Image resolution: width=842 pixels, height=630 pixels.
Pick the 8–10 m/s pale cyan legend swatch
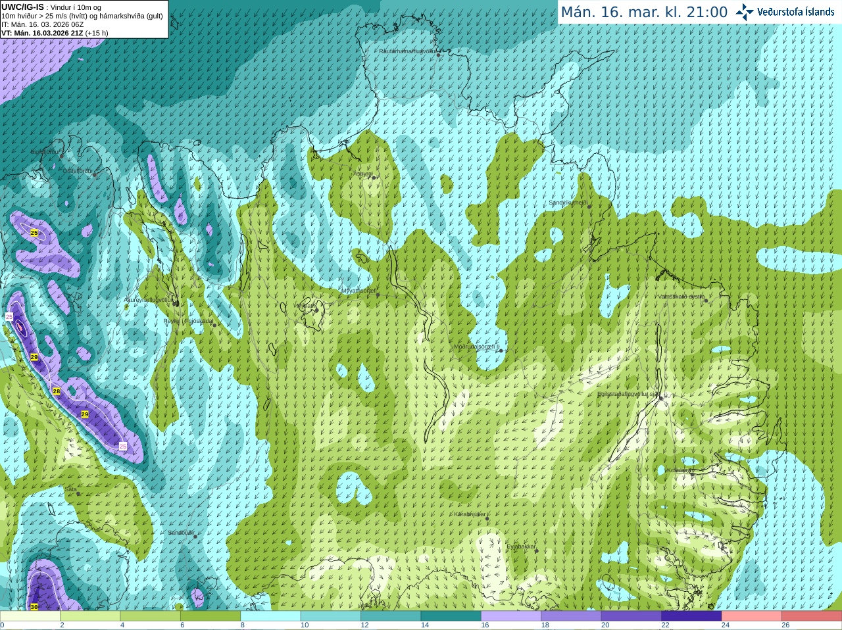click(x=271, y=616)
